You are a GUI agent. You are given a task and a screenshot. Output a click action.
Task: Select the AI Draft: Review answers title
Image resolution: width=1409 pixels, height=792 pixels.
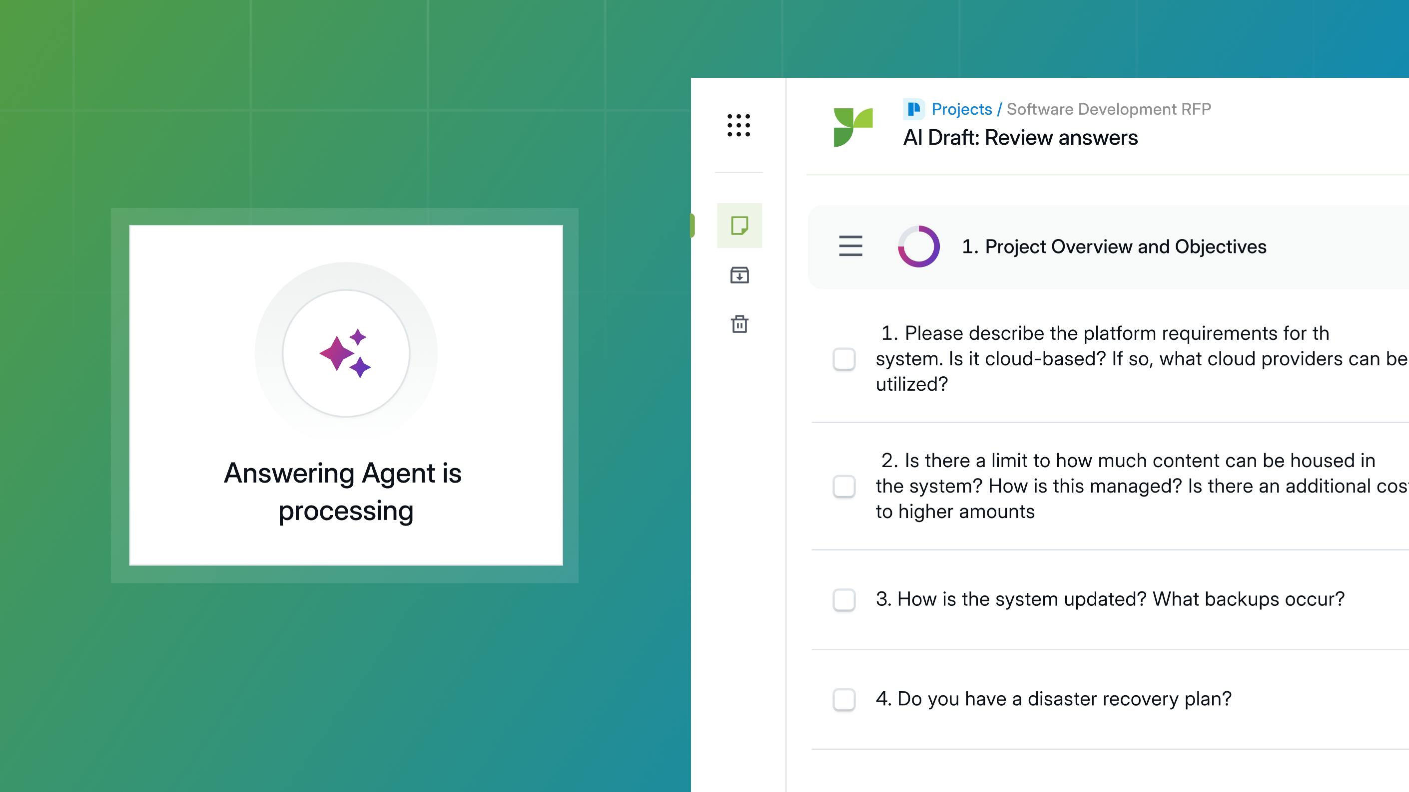pyautogui.click(x=1021, y=138)
